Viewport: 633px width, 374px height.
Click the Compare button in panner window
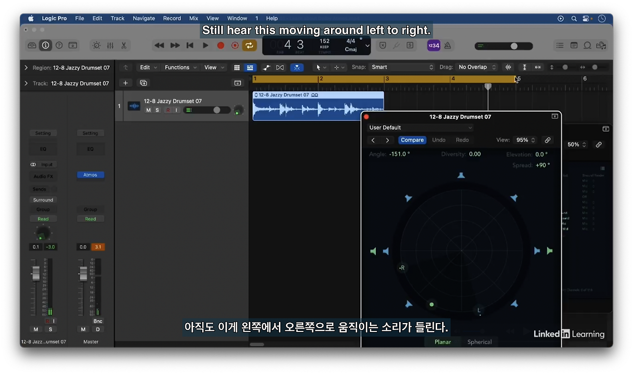coord(412,140)
